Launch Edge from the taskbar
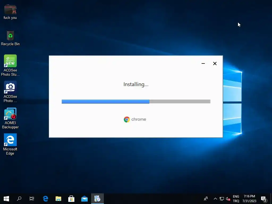Screen dimensions: 272x204 point(45,199)
